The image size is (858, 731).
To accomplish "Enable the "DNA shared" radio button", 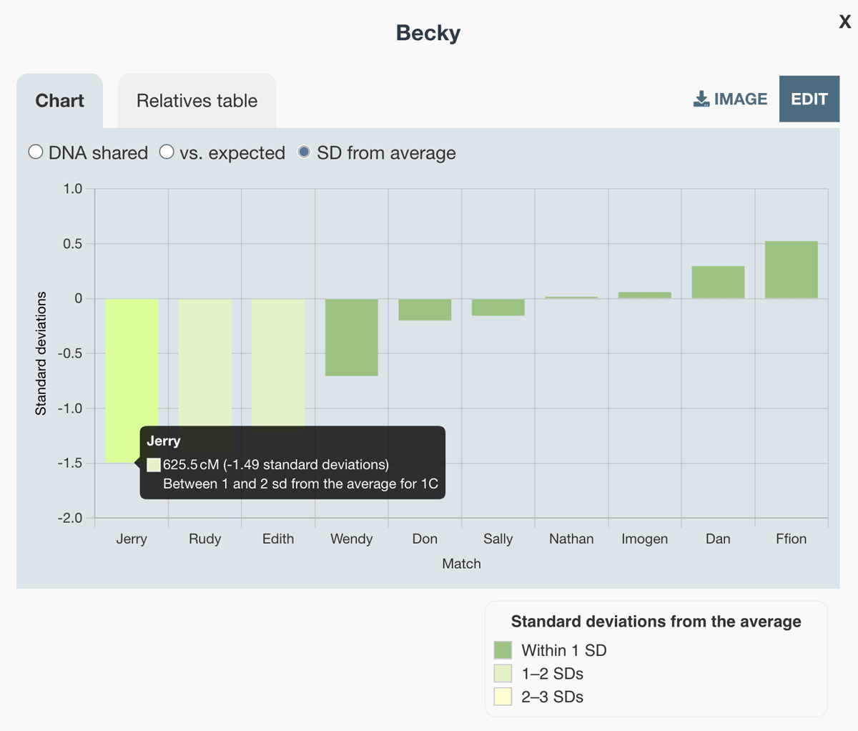I will [x=36, y=152].
